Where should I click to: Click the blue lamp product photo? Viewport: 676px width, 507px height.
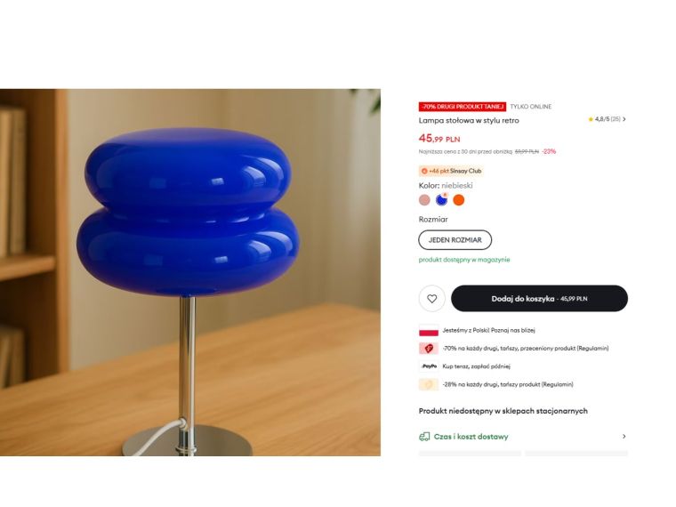(x=190, y=272)
